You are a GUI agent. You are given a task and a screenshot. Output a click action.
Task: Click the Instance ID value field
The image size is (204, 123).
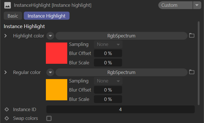coord(120,109)
